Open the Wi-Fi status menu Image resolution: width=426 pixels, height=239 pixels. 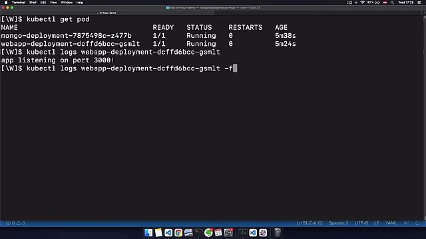pos(362,3)
